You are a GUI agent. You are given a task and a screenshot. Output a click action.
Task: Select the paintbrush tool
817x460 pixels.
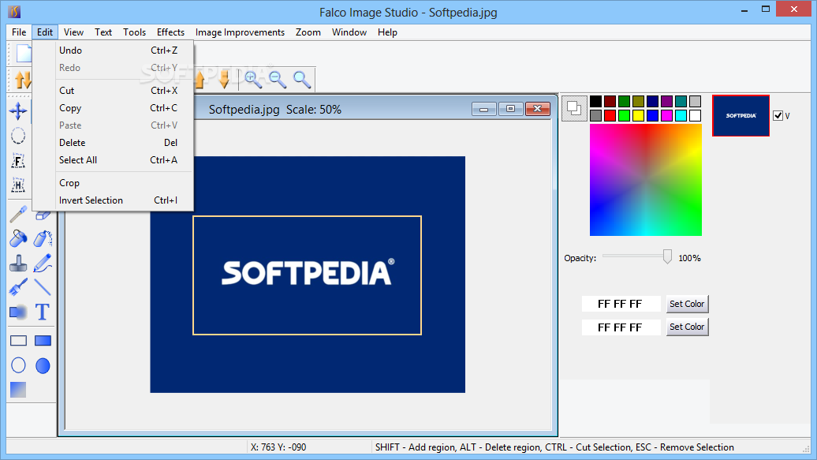coord(18,287)
